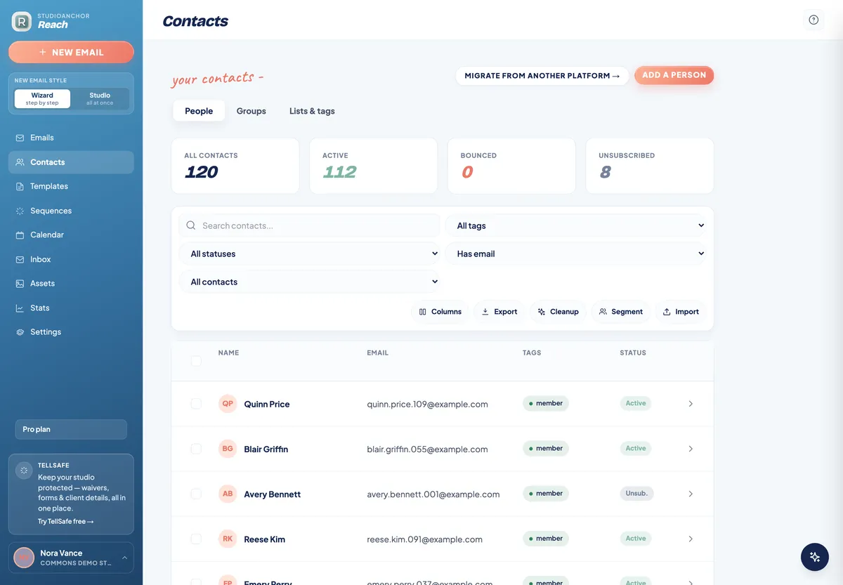Image resolution: width=843 pixels, height=585 pixels.
Task: Click the Pro plan badge
Action: 71,429
